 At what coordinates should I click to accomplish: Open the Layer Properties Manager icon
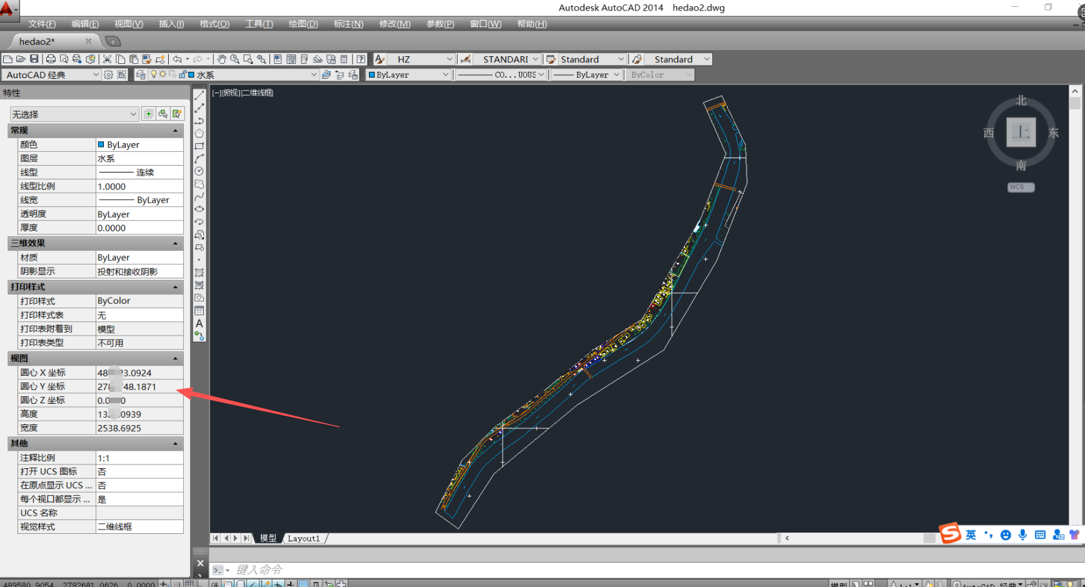141,74
